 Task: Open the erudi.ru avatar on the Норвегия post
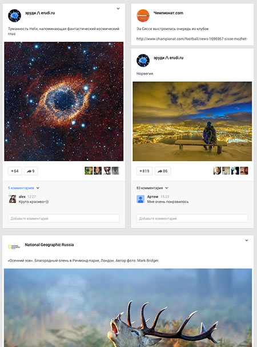[x=143, y=61]
